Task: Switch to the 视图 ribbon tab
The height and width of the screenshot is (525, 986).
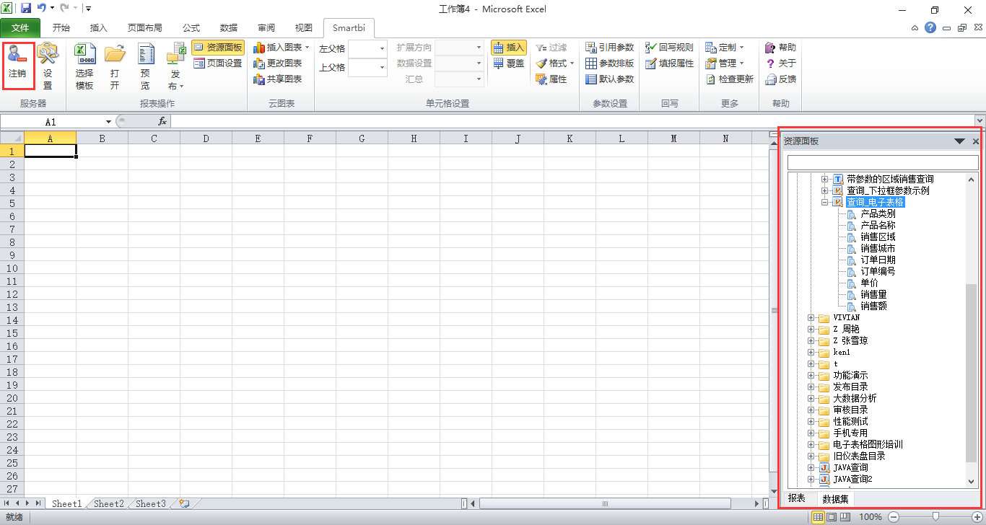Action: click(x=304, y=28)
